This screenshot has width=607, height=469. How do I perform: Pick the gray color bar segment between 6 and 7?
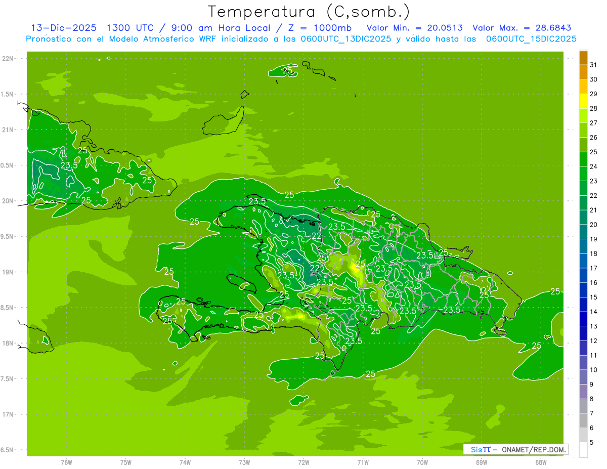tap(583, 421)
